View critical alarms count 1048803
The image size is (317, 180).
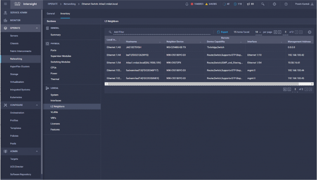[197, 4]
